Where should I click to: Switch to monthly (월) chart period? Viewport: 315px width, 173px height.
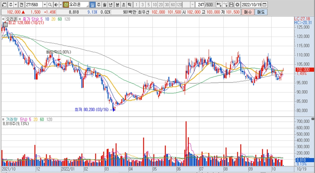(104, 5)
